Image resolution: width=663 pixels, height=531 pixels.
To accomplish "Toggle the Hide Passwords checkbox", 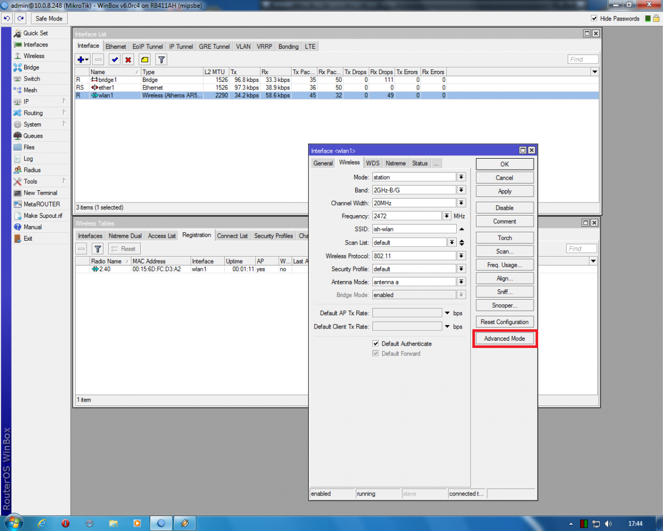I will point(594,18).
